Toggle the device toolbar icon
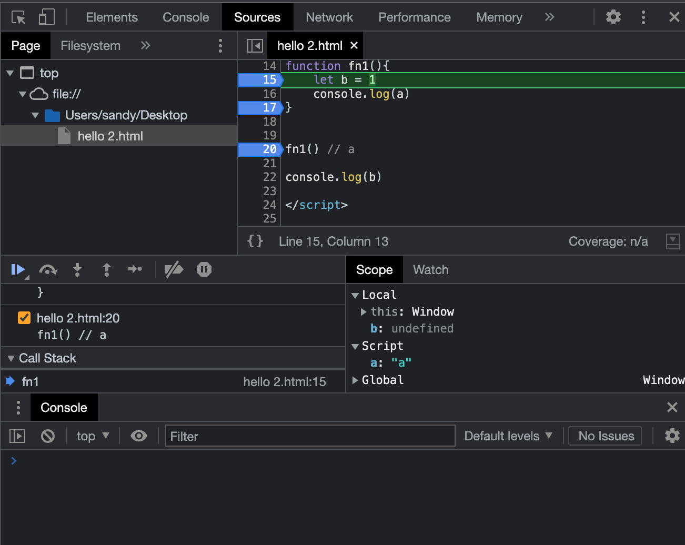Image resolution: width=685 pixels, height=545 pixels. pos(46,17)
